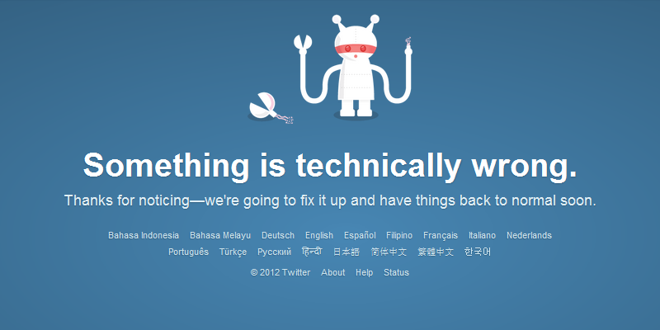Screen dimensions: 660x330
Task: Switch language to Bahasa Indonesia
Action: (144, 235)
